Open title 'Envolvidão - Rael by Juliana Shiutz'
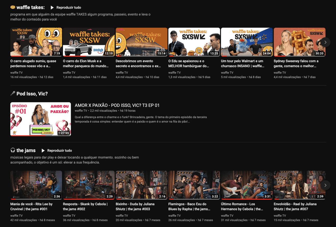Viewport: 336px width, 227px height. pos(295,206)
